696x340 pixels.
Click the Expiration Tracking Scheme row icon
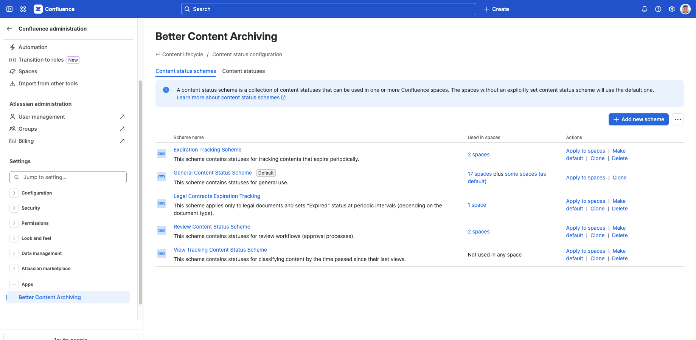[x=162, y=153]
